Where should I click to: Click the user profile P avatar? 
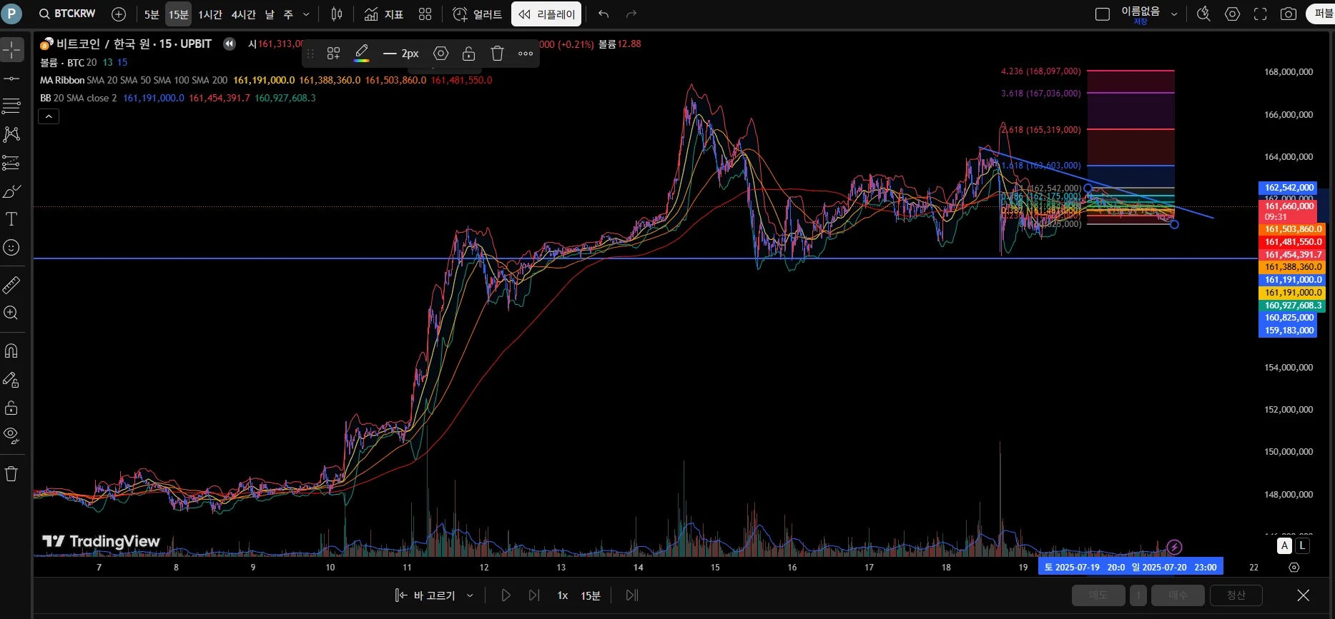tap(11, 14)
